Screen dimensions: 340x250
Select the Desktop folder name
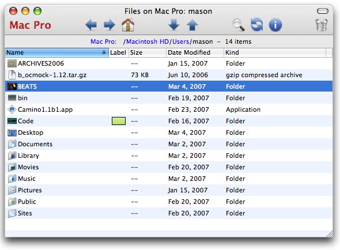pos(31,132)
